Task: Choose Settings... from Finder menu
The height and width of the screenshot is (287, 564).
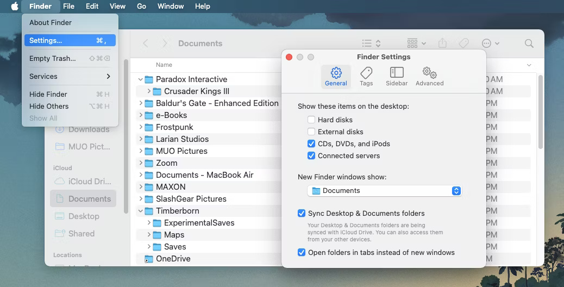Action: pos(70,40)
